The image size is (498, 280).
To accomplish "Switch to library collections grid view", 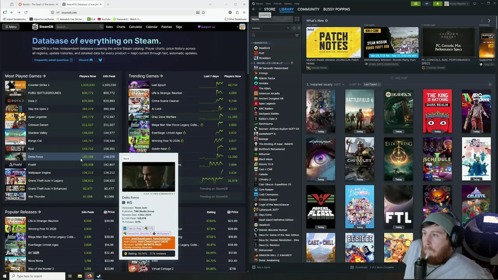I will coord(297,19).
